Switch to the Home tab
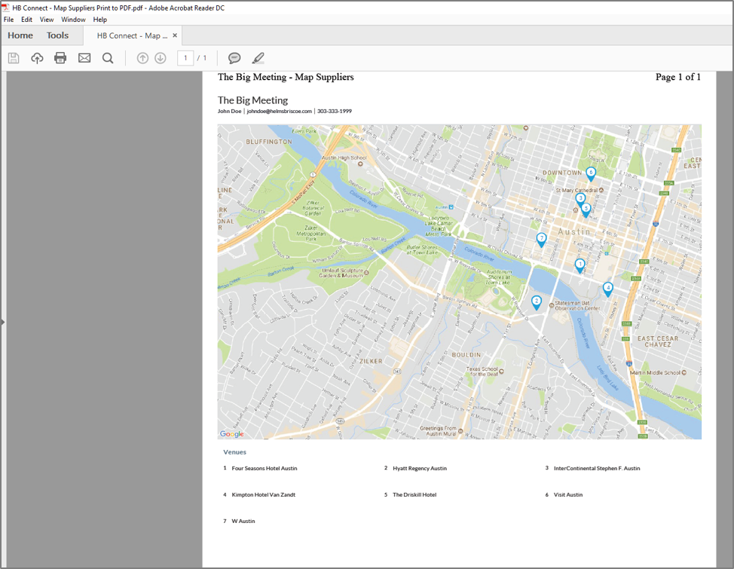The height and width of the screenshot is (569, 734). click(20, 35)
